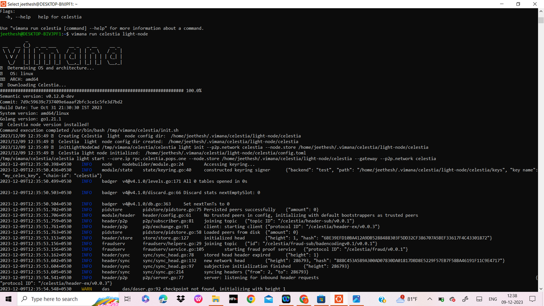Screen dimensions: 544x306
Task: Click 'subjective initialization finished' log message
Action: point(247,266)
